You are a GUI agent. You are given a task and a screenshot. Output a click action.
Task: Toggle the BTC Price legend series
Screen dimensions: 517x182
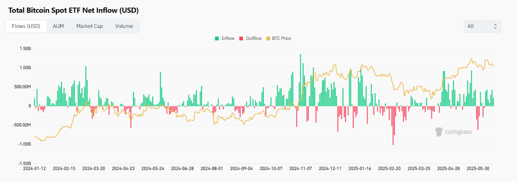279,38
